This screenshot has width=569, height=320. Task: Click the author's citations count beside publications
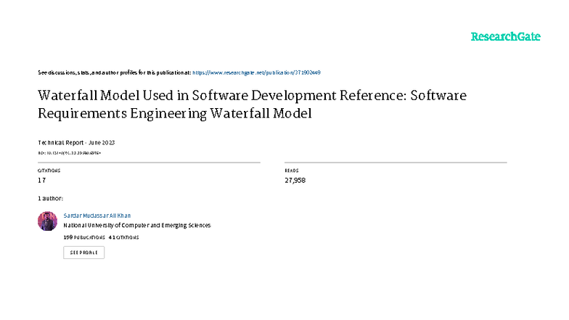point(123,237)
